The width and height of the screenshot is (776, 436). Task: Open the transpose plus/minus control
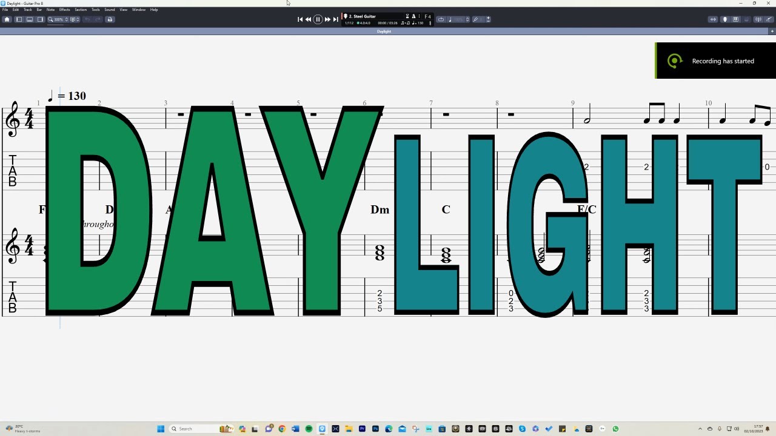point(488,19)
